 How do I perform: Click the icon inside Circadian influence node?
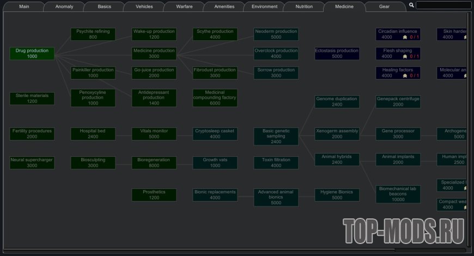point(405,38)
